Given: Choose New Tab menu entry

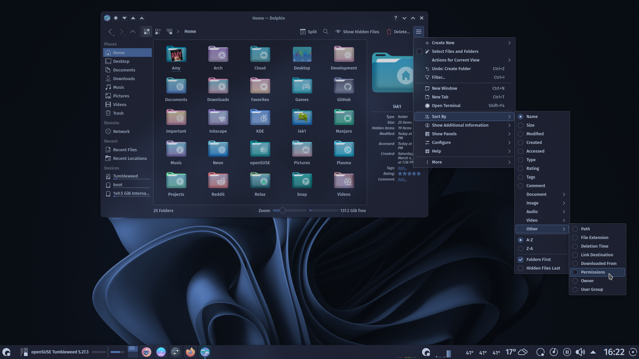Looking at the screenshot, I should [464, 97].
